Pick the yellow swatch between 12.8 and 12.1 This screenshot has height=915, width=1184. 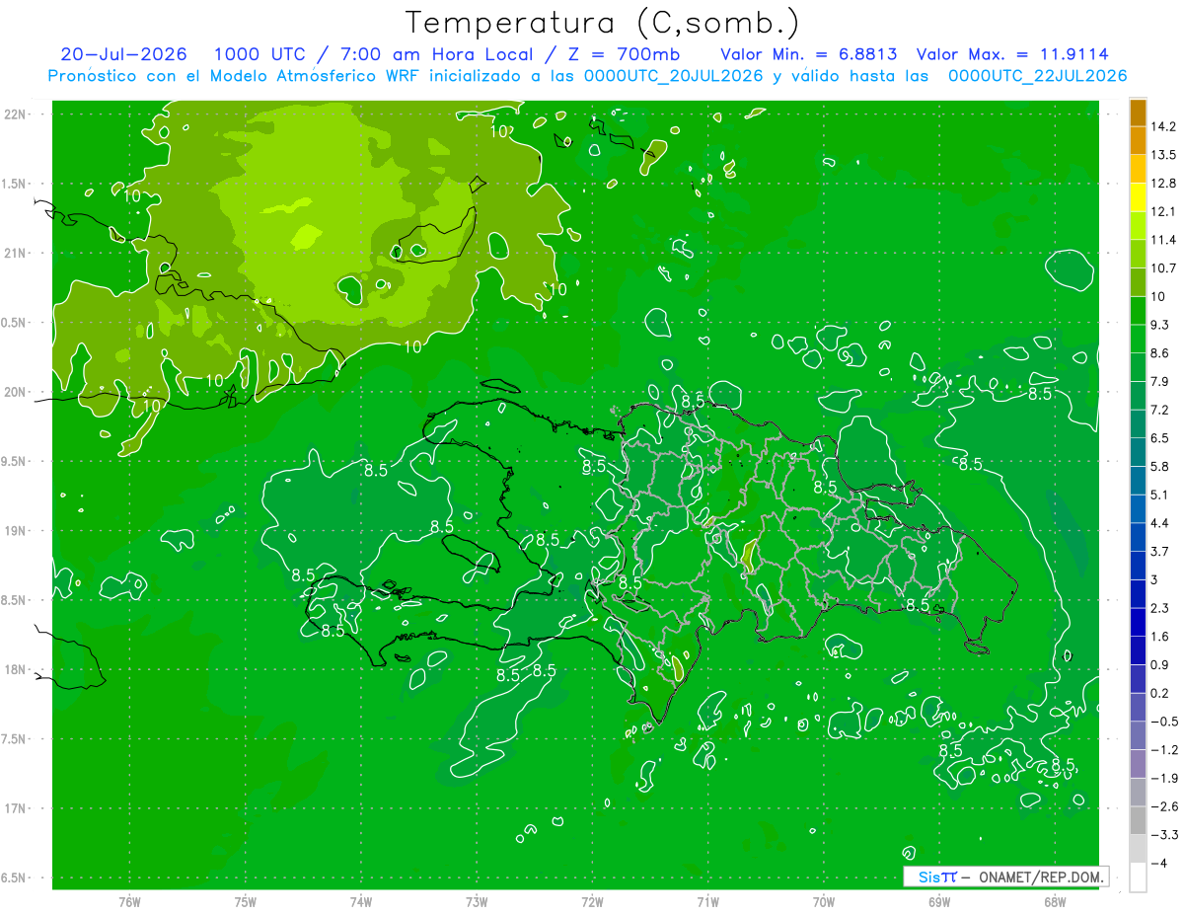tap(1138, 197)
